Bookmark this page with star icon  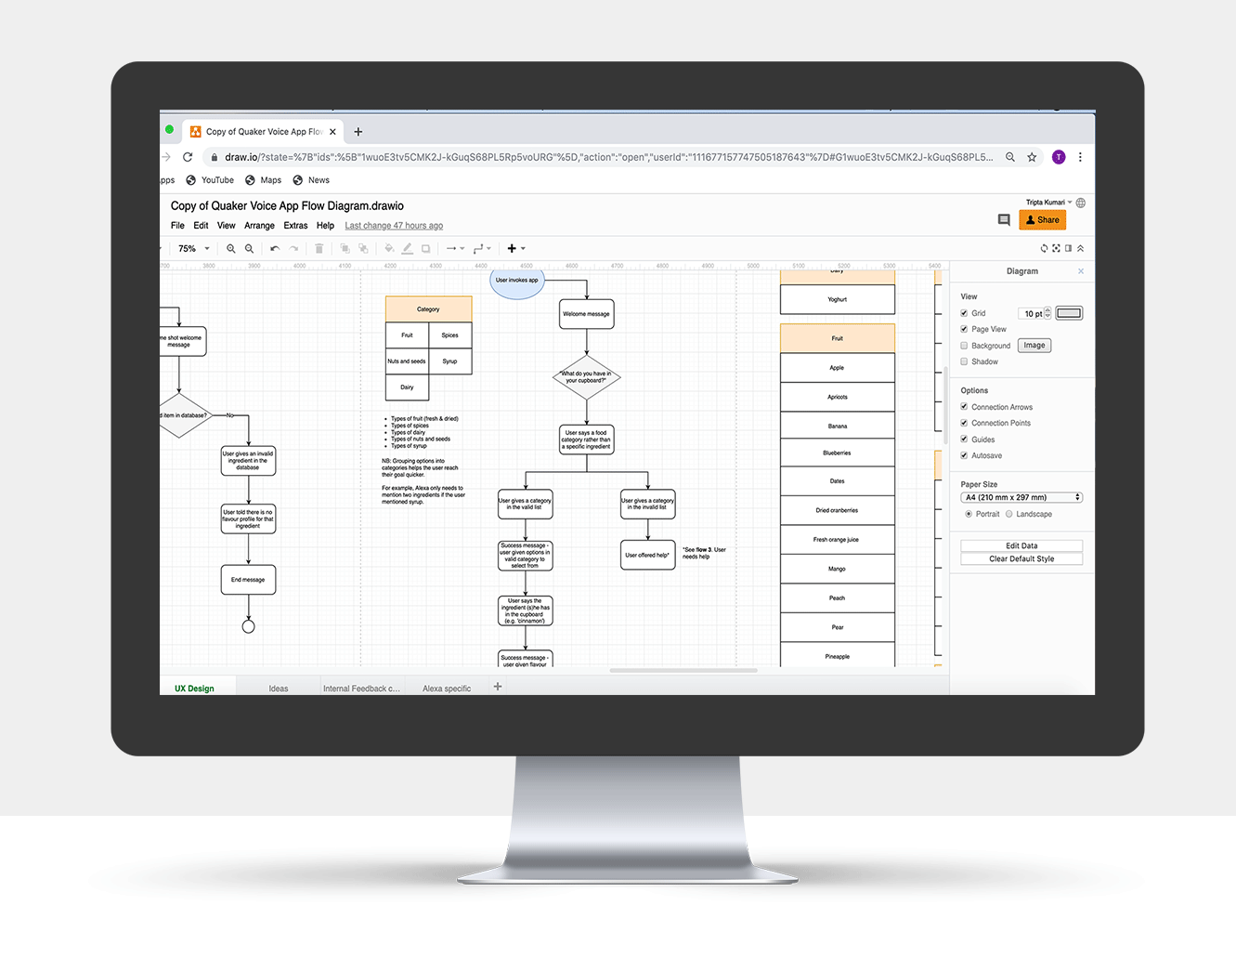pos(1032,157)
